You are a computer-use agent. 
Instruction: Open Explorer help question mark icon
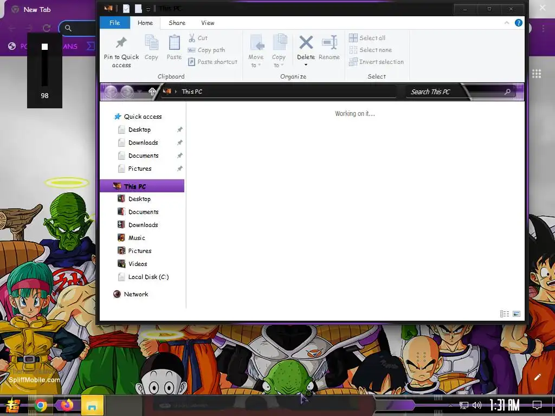click(518, 23)
